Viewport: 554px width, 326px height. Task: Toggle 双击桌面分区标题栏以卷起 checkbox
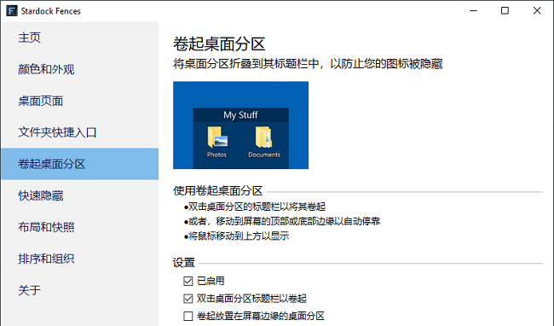pos(188,299)
